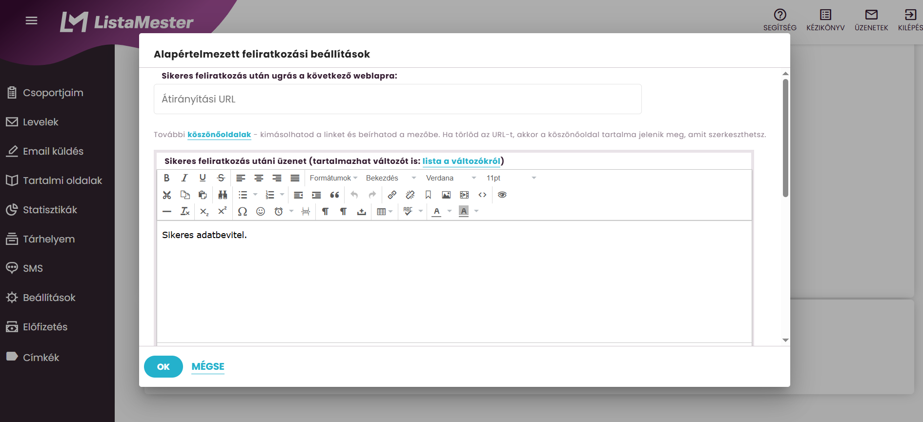The height and width of the screenshot is (422, 923).
Task: Open the 11pt font size dropdown
Action: [x=511, y=178]
